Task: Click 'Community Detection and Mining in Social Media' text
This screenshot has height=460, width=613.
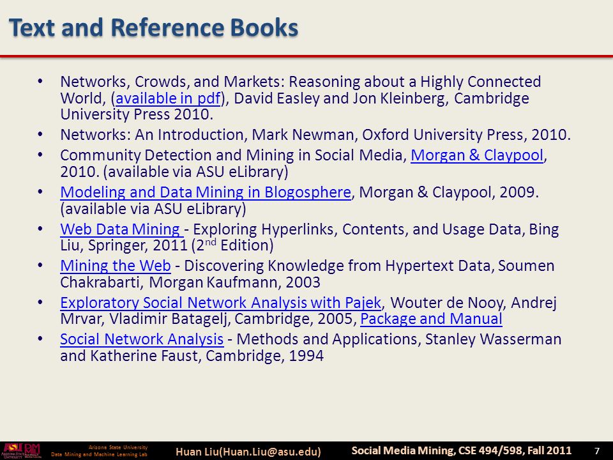Action: (x=231, y=155)
